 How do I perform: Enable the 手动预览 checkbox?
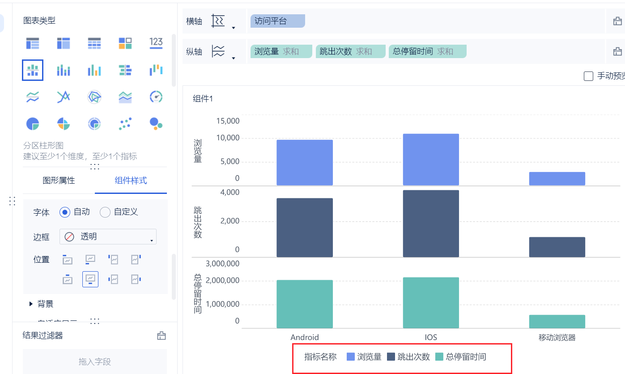click(x=589, y=76)
